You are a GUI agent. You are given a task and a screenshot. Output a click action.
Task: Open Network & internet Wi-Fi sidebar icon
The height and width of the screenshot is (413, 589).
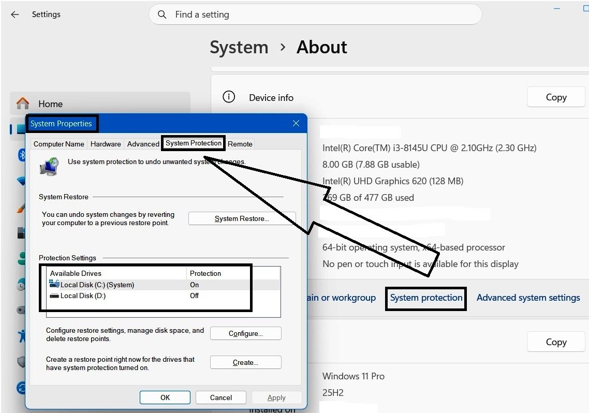22,181
